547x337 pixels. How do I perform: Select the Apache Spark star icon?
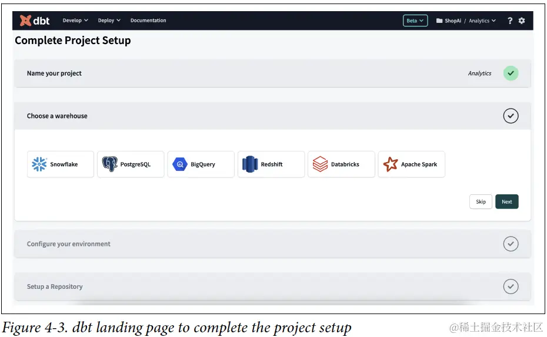(x=391, y=164)
